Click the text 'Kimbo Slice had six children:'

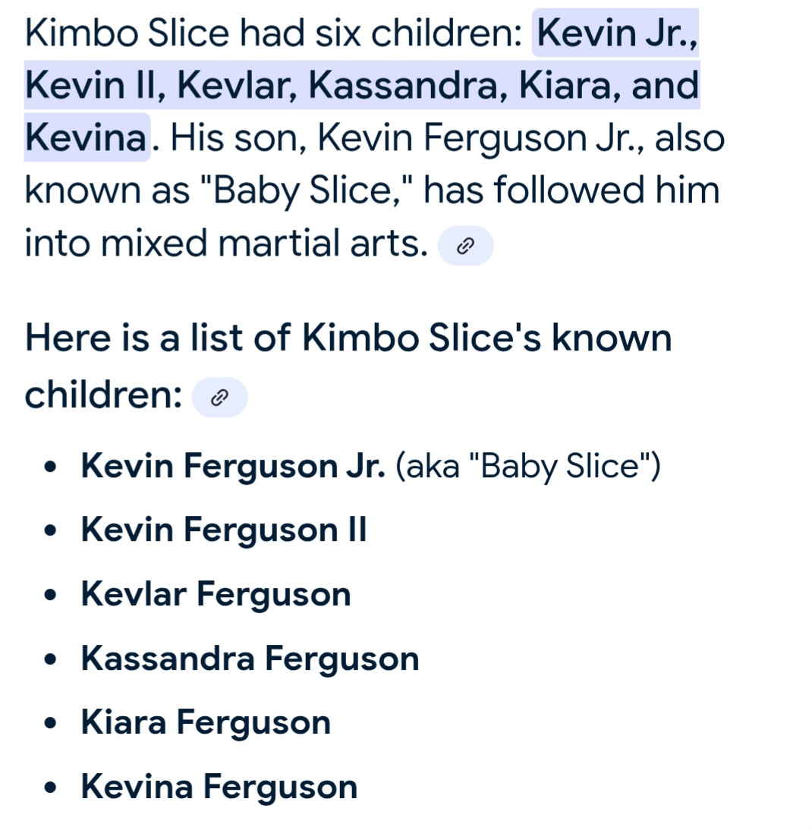click(x=274, y=33)
